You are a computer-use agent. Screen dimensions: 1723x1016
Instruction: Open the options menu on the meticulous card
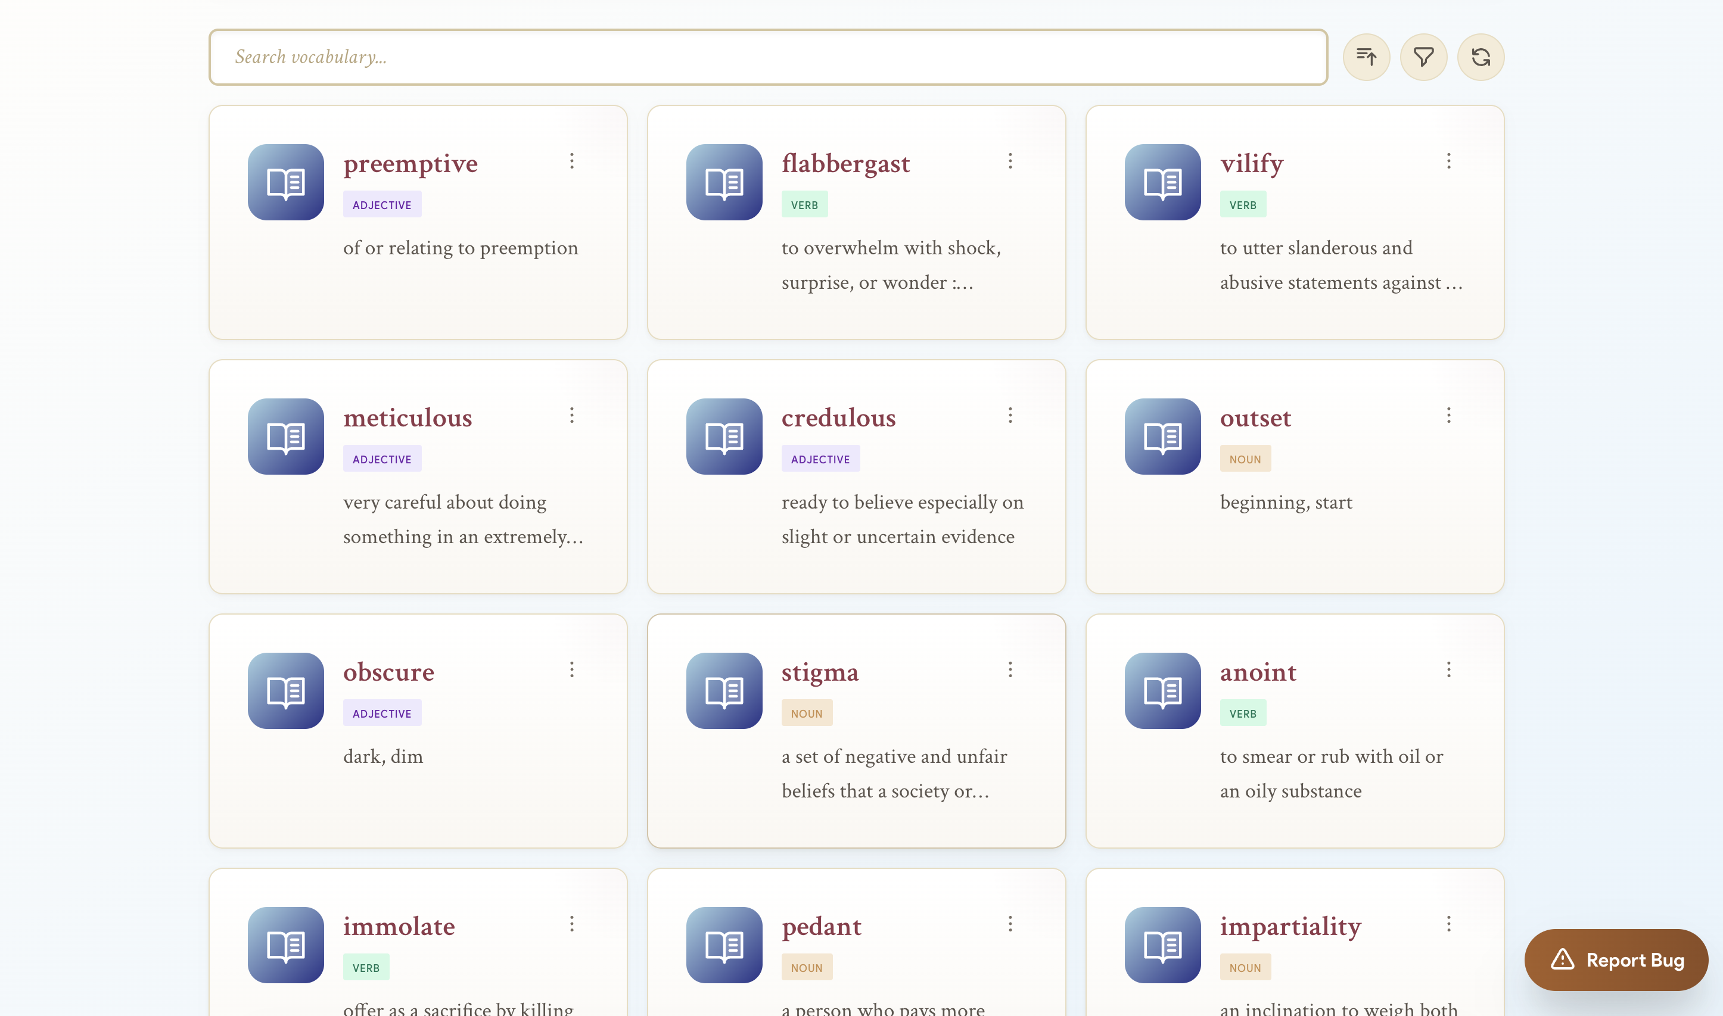(572, 415)
